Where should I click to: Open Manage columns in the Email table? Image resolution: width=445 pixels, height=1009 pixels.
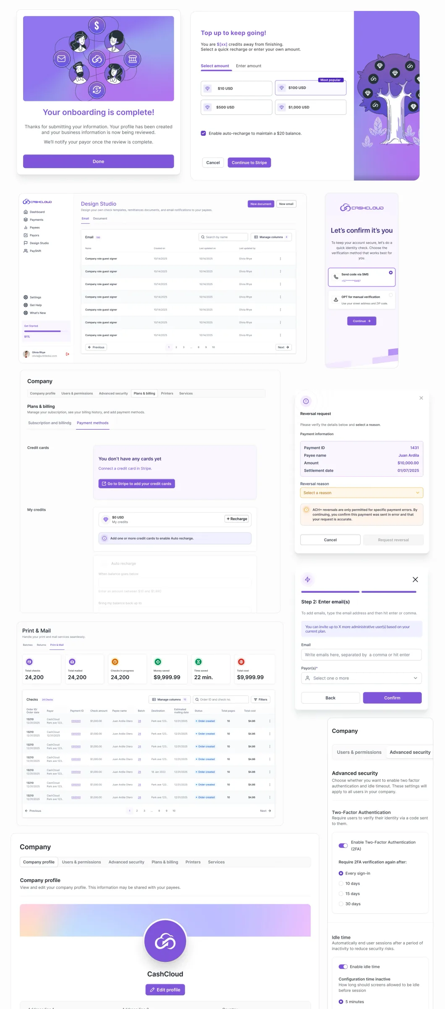(271, 237)
